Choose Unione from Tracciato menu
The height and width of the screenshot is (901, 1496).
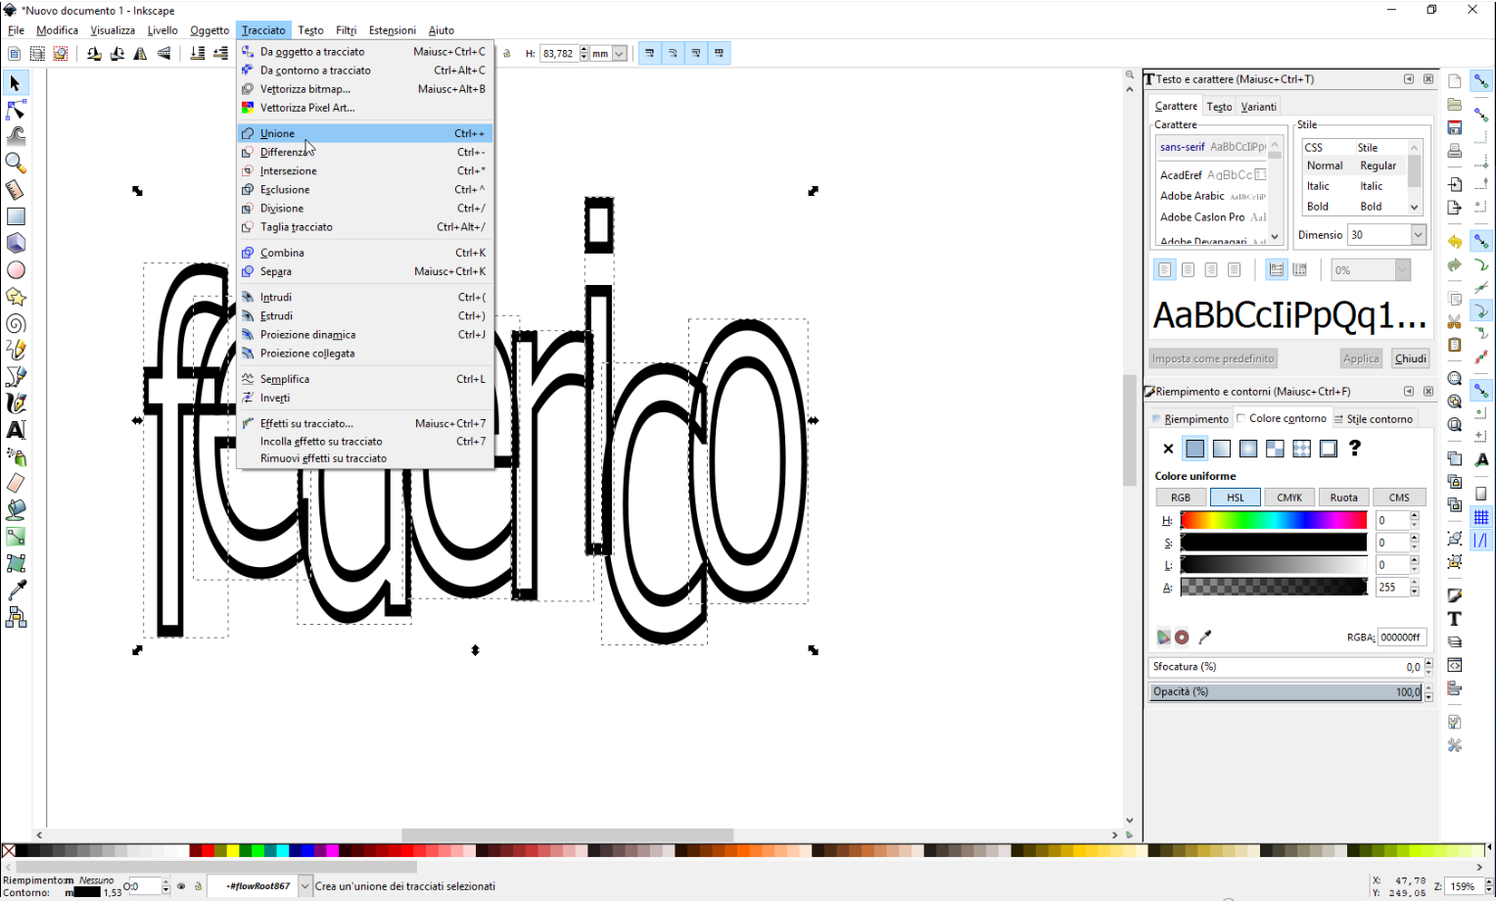pos(366,133)
